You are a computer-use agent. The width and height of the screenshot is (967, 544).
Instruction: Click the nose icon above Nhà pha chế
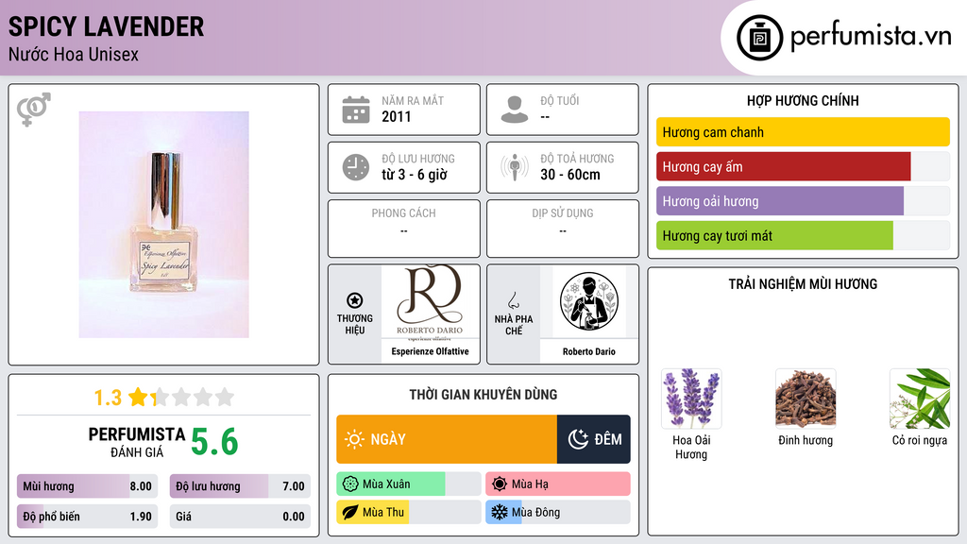[x=513, y=300]
